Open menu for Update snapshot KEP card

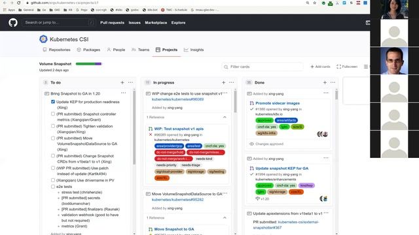click(326, 158)
